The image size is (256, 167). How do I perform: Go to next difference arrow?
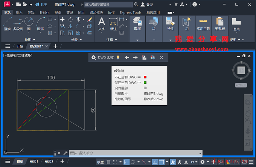(136, 58)
